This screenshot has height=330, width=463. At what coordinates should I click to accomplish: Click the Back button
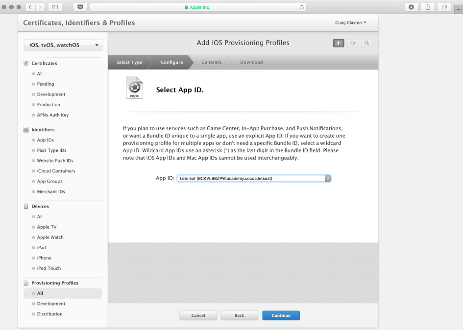click(x=240, y=315)
